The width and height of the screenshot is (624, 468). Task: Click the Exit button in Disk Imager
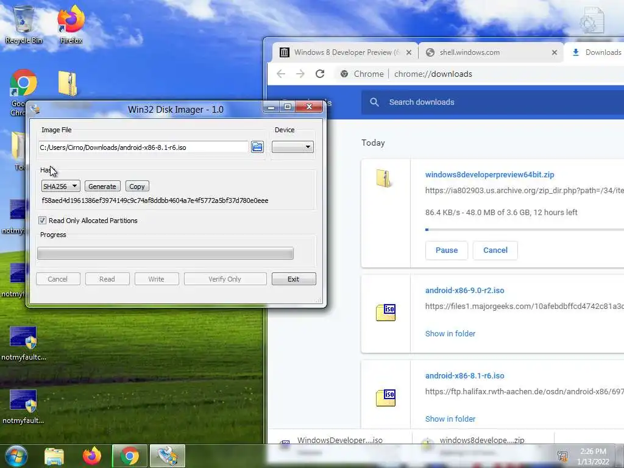coord(294,279)
